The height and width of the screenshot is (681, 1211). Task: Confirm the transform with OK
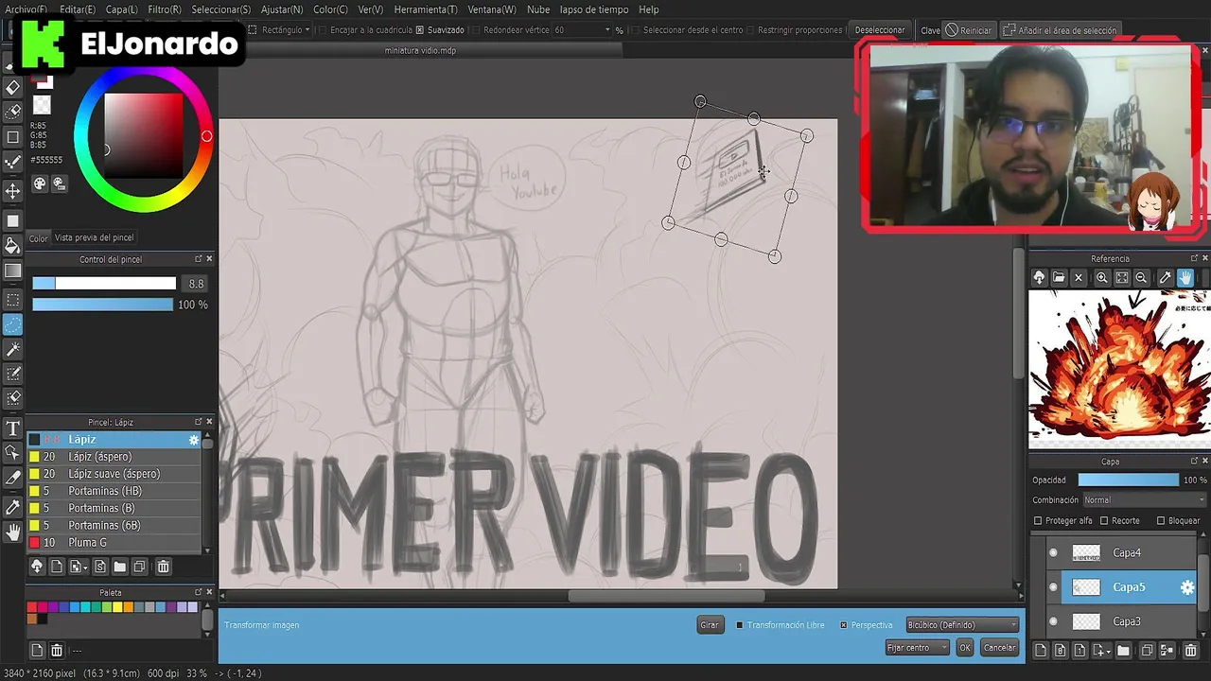click(964, 648)
